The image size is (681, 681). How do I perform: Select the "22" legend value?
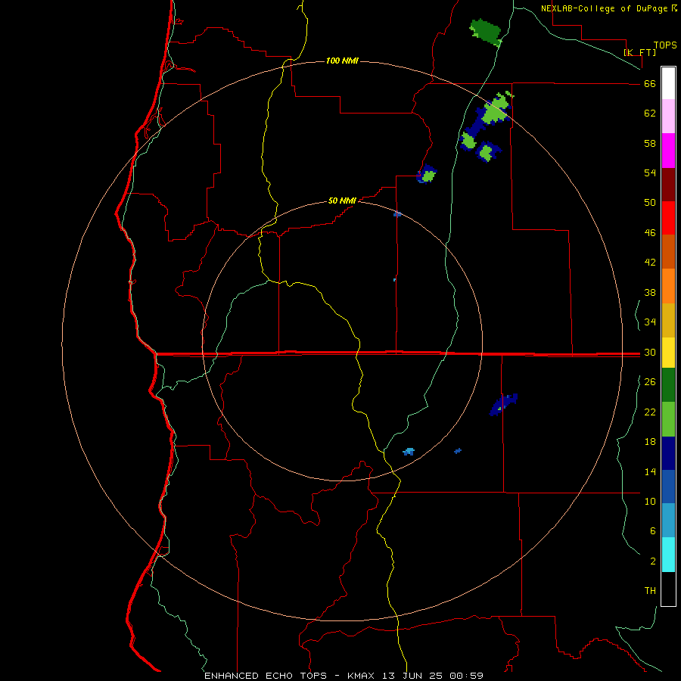650,412
